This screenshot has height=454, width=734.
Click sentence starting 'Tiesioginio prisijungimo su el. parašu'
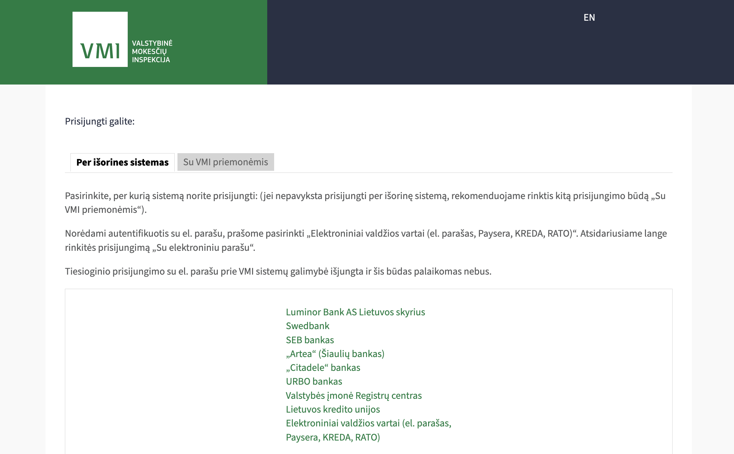tap(278, 272)
